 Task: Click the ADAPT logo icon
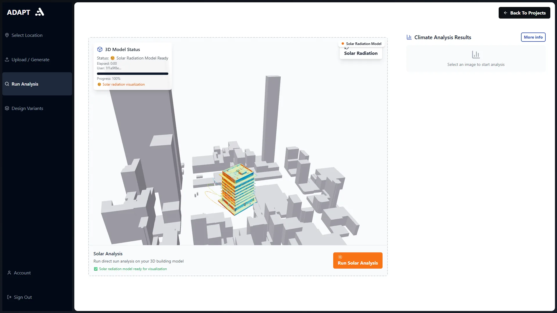point(39,12)
